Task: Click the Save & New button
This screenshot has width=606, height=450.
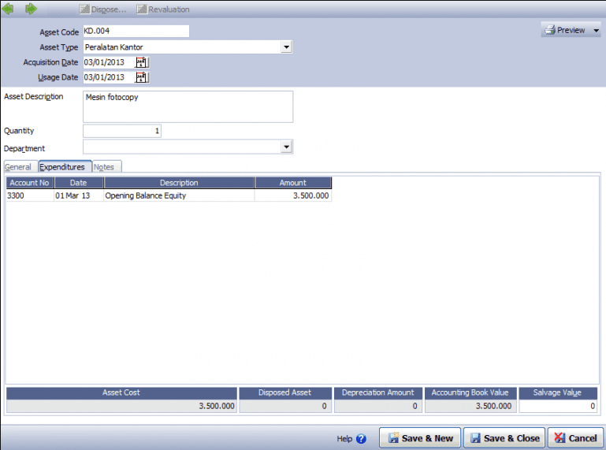Action: click(x=420, y=438)
